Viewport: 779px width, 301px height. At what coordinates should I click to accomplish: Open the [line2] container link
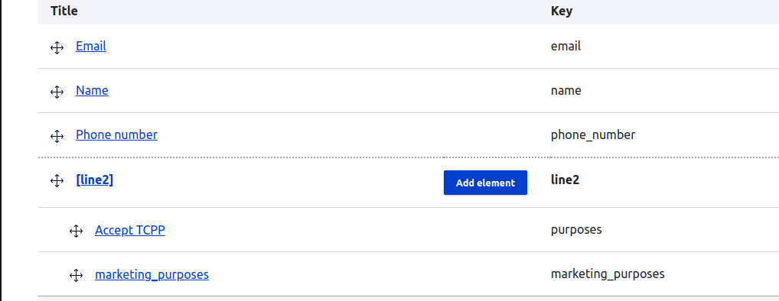click(94, 180)
